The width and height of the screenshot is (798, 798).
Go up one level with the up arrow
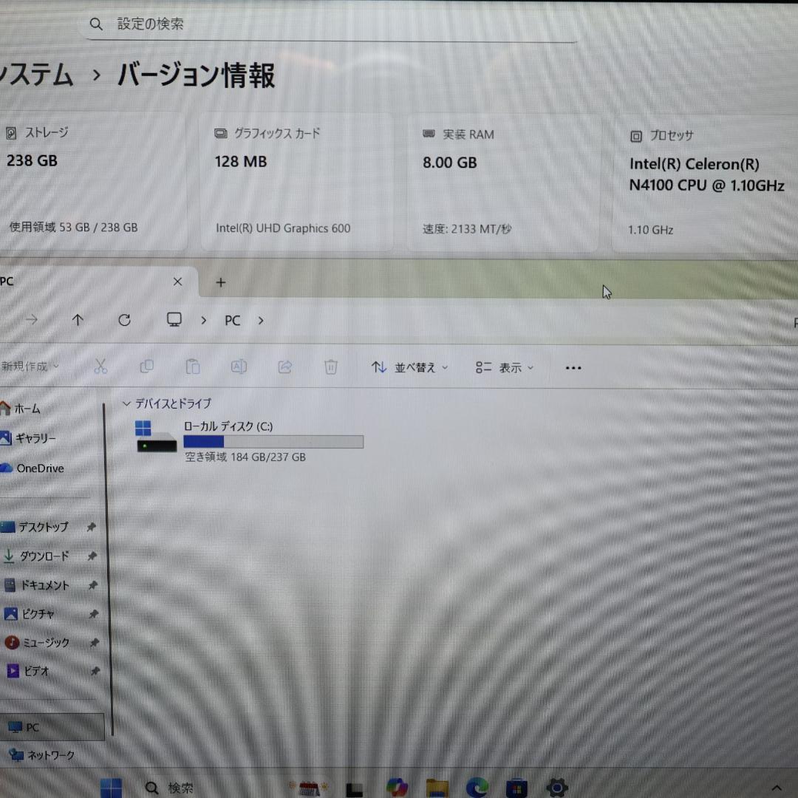(77, 320)
